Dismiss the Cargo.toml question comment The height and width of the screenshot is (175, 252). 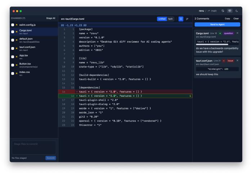tap(237, 33)
